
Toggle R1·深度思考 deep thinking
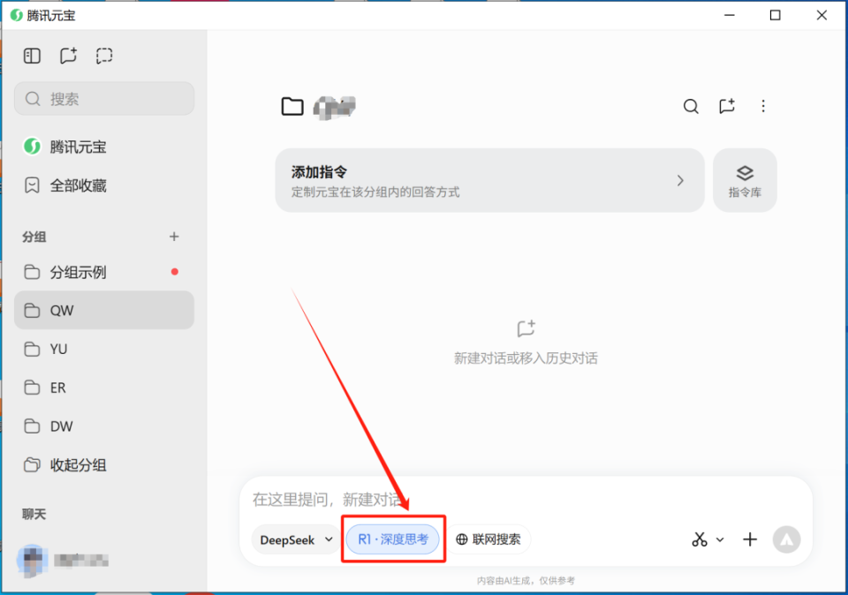tap(392, 539)
